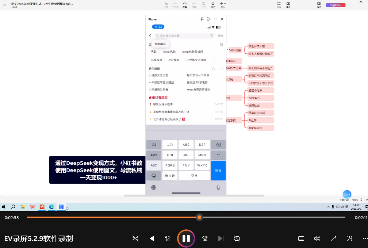This screenshot has width=368, height=248.
Task: Tap the backspace key on the phone keyboard
Action: click(218, 145)
